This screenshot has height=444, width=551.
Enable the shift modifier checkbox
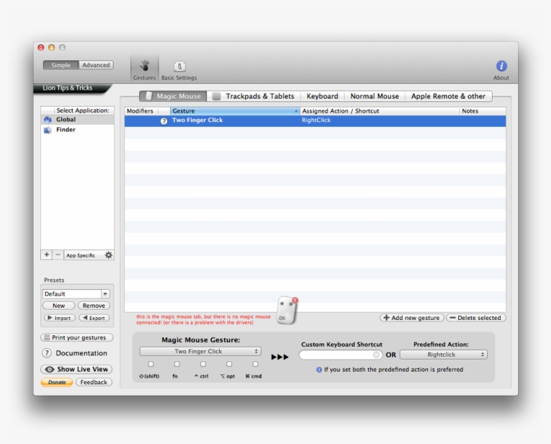(x=151, y=364)
